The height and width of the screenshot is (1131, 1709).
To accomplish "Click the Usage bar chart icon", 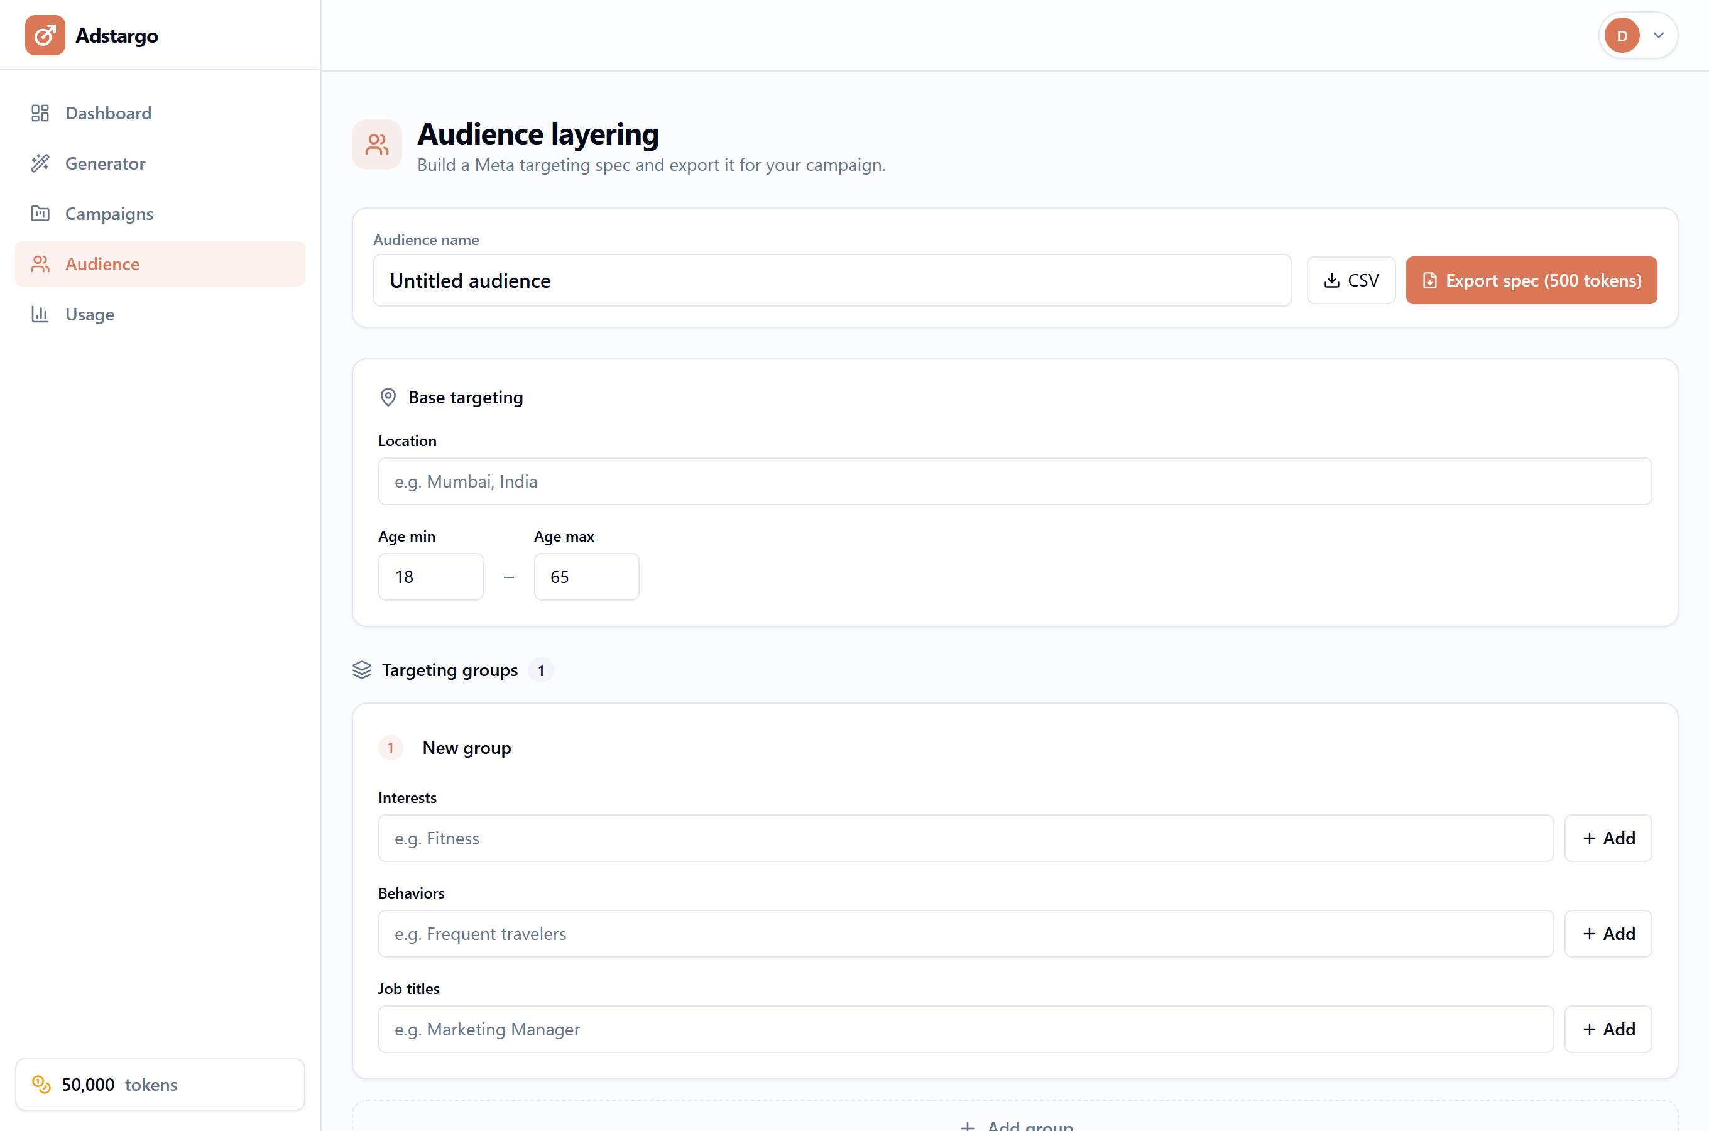I will click(x=40, y=315).
